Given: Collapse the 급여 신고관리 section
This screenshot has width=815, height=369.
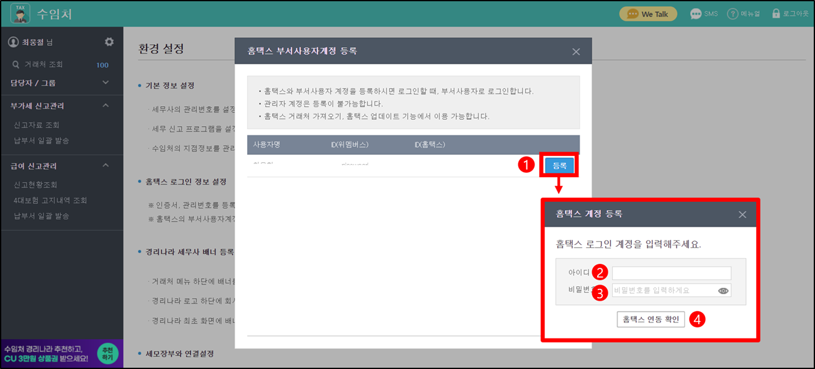Looking at the screenshot, I should pyautogui.click(x=106, y=165).
